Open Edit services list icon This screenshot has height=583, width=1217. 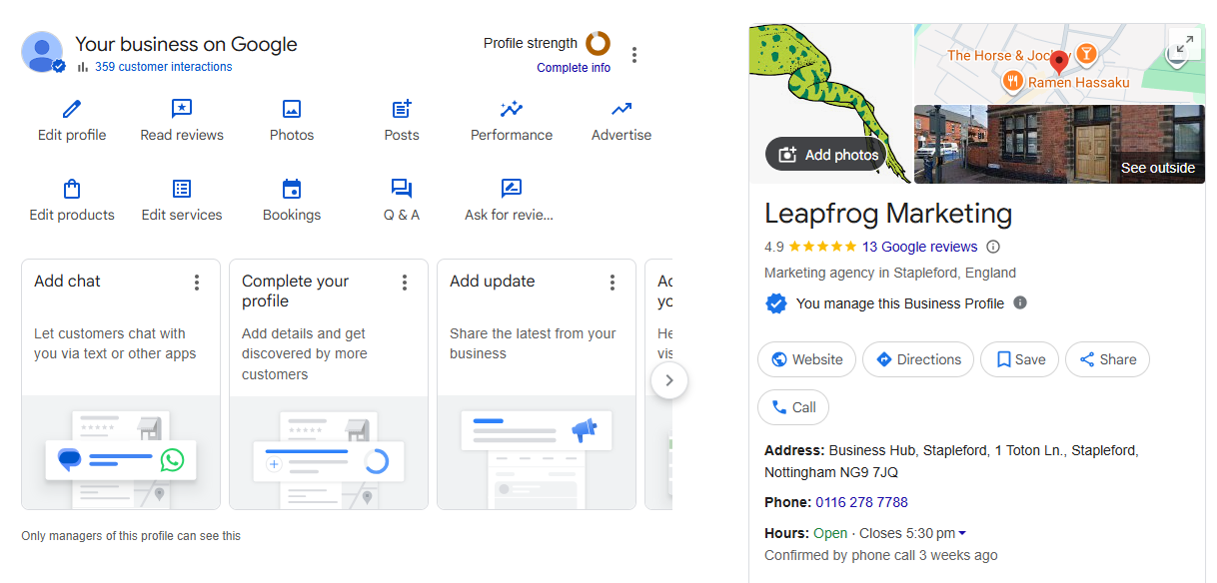(182, 189)
